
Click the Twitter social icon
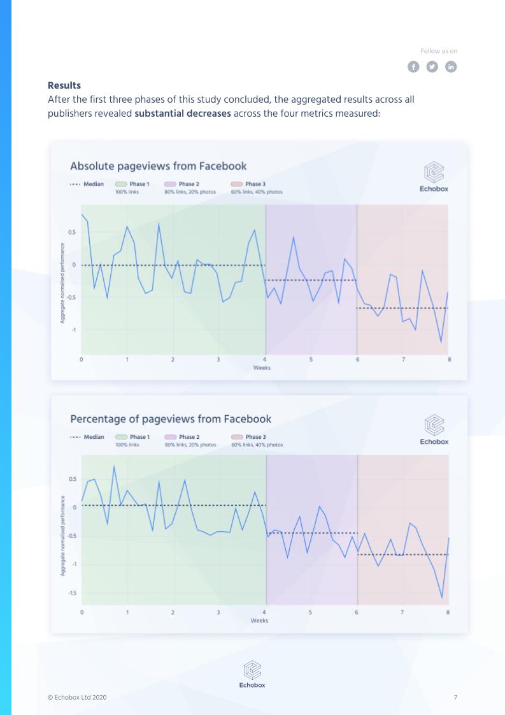(432, 66)
